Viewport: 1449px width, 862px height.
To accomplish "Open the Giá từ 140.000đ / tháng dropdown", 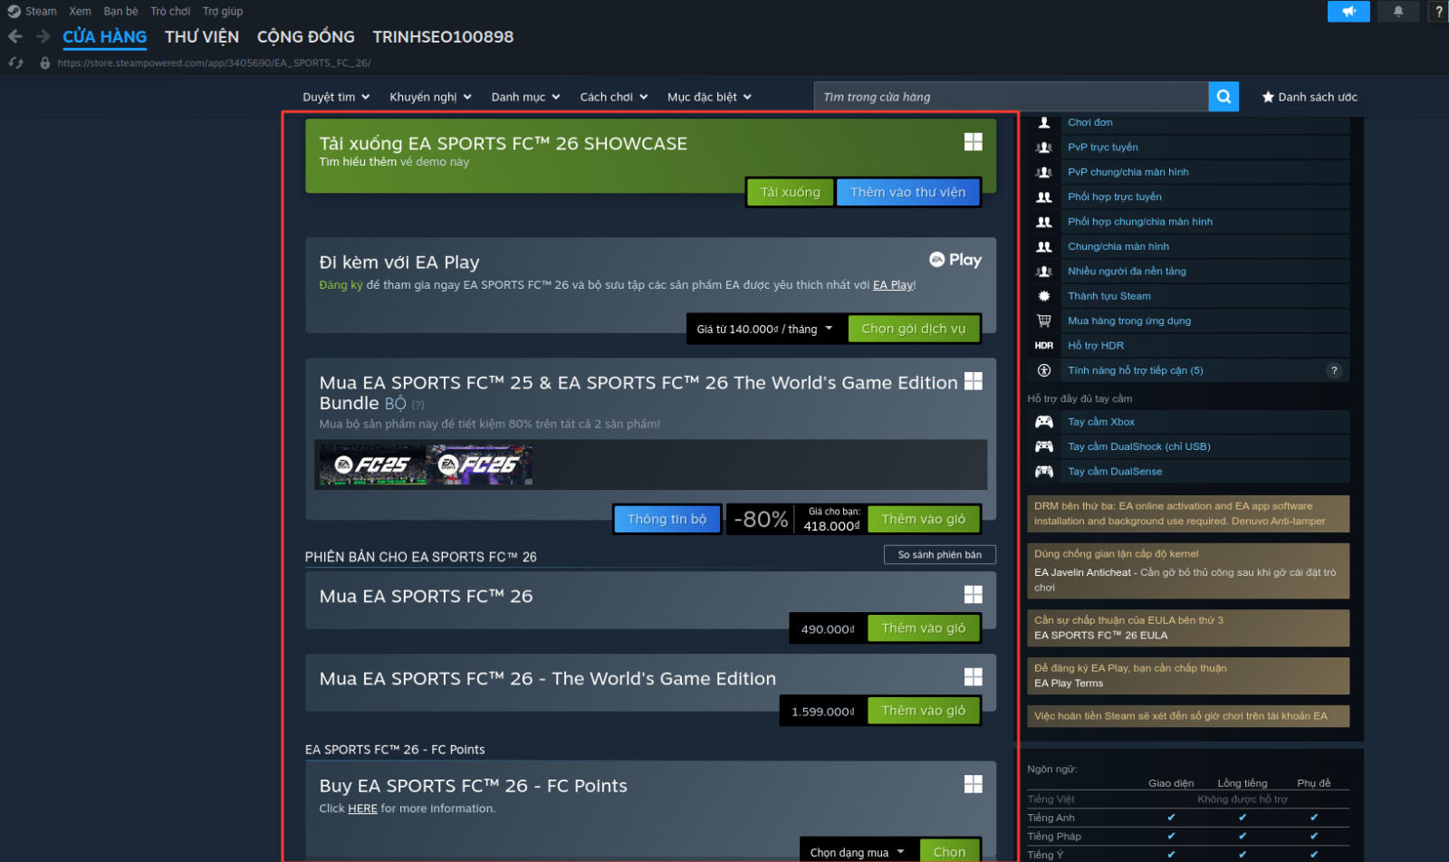I will pyautogui.click(x=765, y=329).
